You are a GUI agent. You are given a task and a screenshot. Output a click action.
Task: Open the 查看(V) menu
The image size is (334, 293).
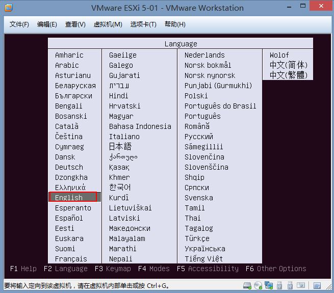pyautogui.click(x=75, y=24)
